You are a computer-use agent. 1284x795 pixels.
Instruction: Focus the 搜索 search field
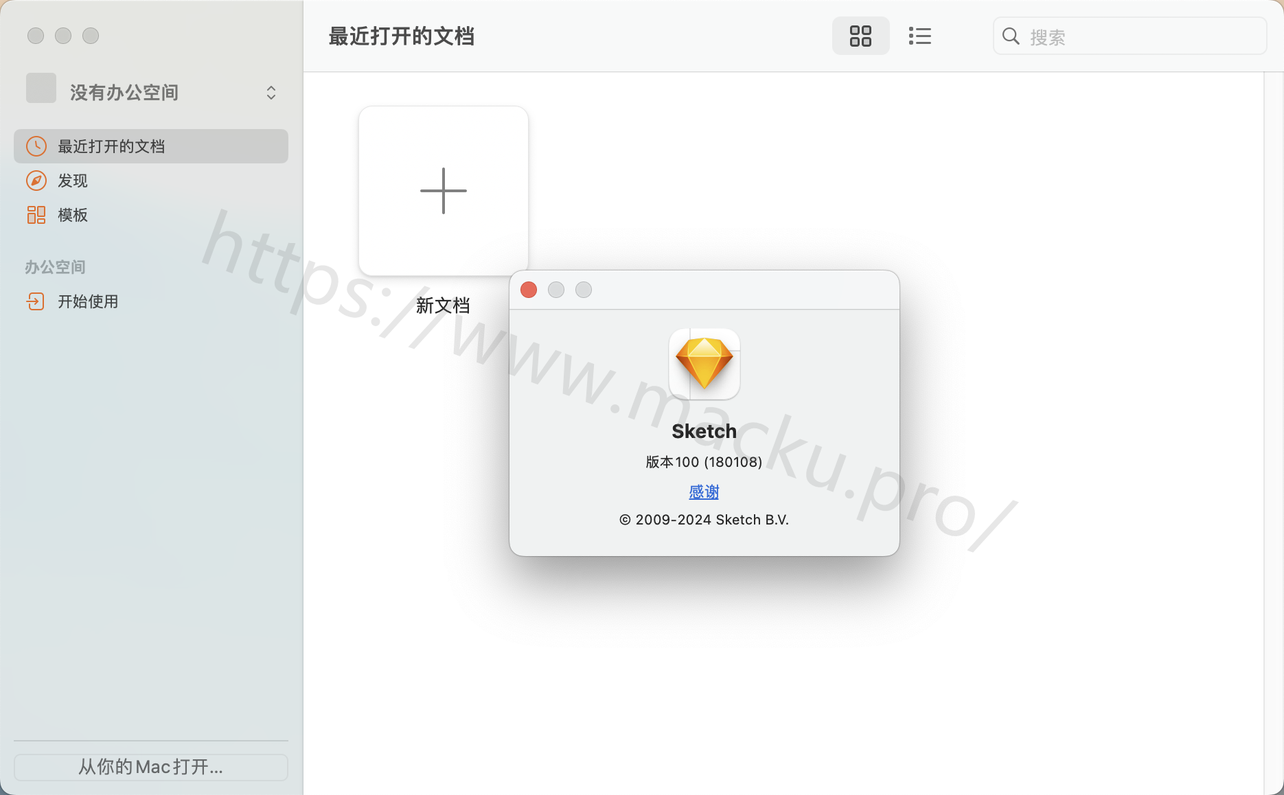pos(1130,36)
